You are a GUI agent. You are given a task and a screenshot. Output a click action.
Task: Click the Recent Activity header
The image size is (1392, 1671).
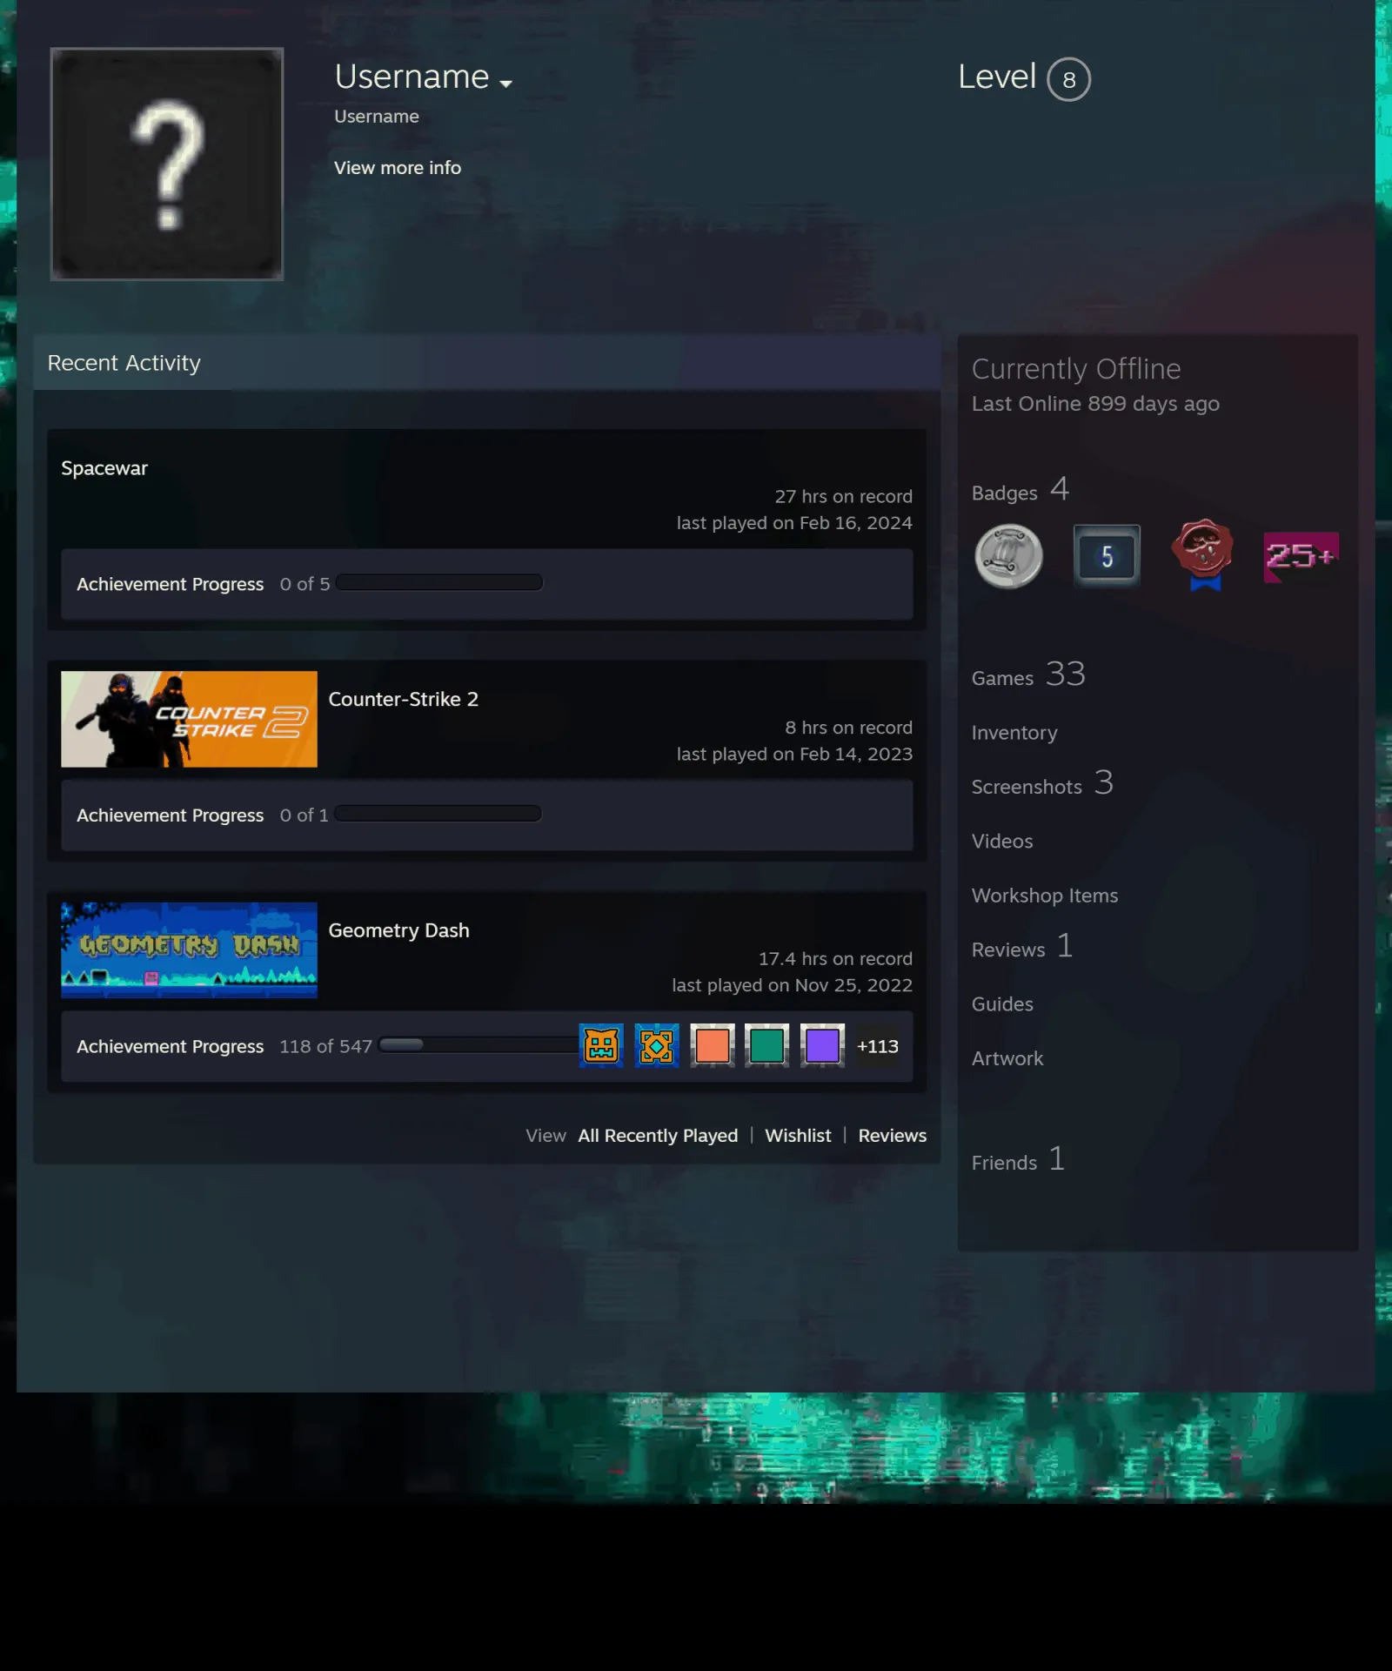click(487, 362)
